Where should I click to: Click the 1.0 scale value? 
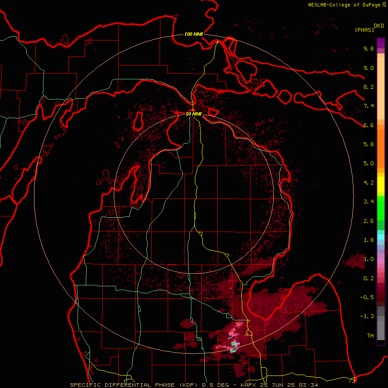[369, 259]
